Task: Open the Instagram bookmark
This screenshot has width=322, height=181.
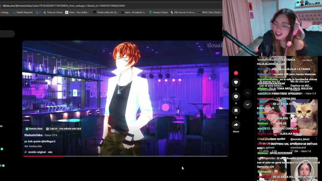Action: [x=5, y=12]
